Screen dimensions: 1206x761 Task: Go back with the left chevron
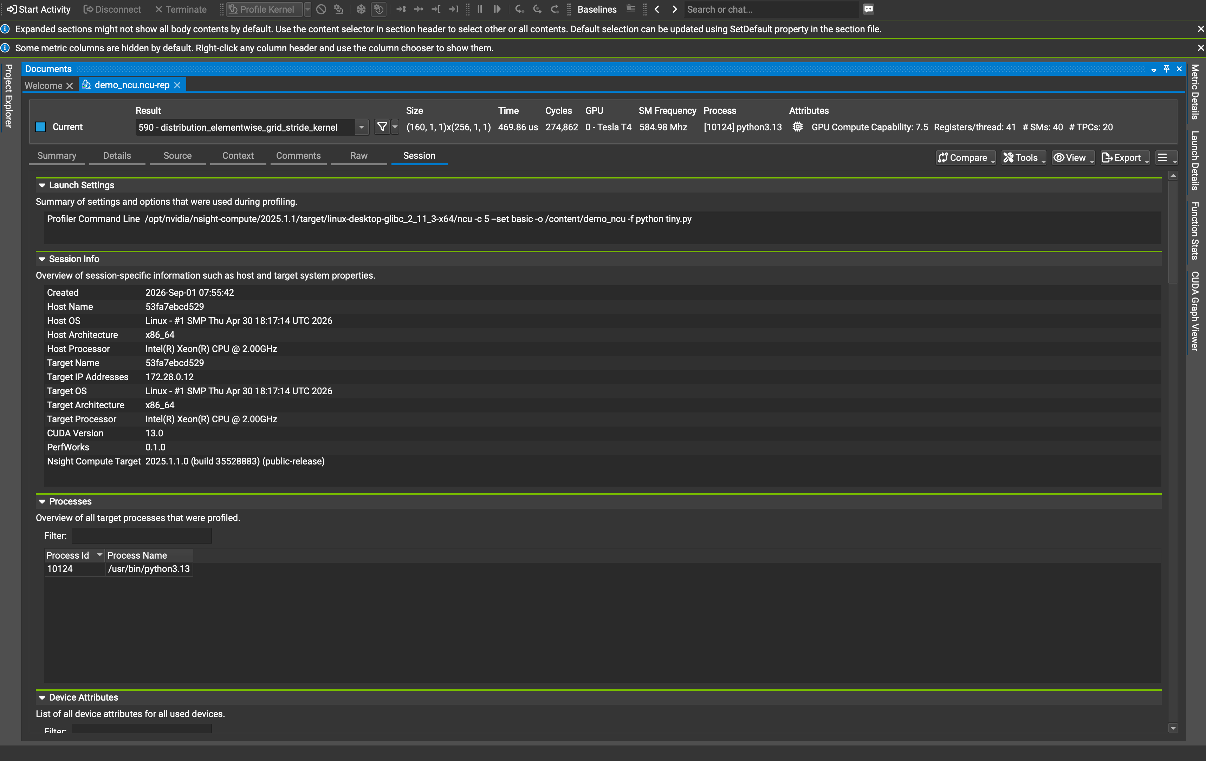(657, 9)
